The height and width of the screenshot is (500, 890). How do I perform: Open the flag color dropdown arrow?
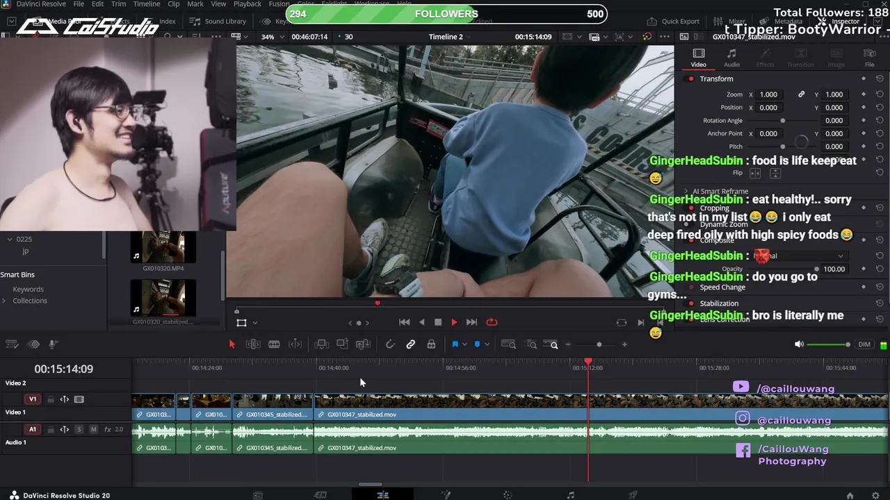(x=464, y=344)
